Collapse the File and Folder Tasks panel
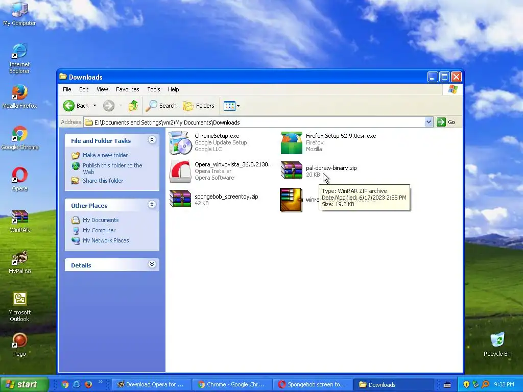This screenshot has height=392, width=523. click(152, 140)
